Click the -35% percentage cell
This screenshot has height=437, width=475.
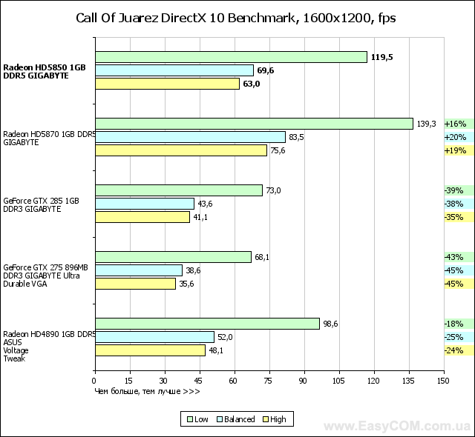[x=459, y=217]
